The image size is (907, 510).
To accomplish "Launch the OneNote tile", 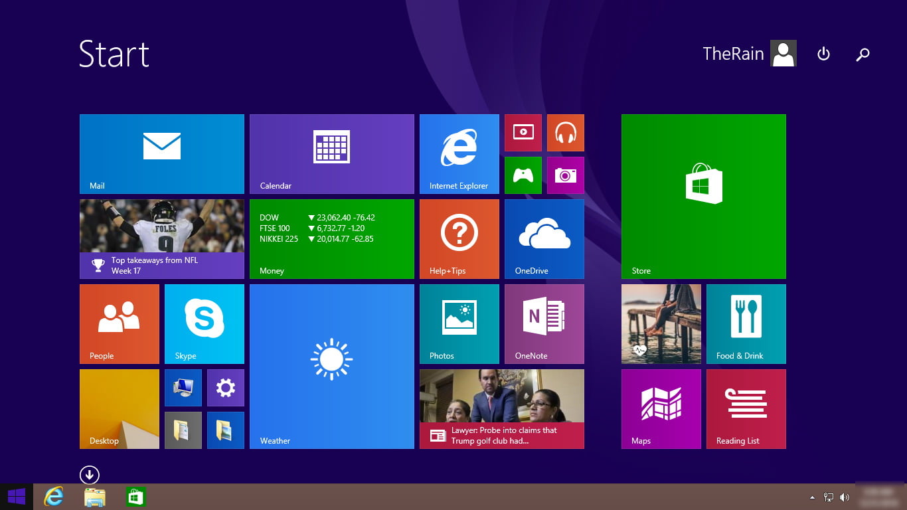I will tap(544, 324).
